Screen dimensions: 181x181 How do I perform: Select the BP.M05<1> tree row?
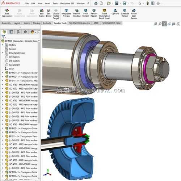coord(21,132)
